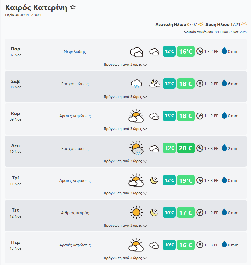Viewport: 251px width, 265px height.
Task: Click the sun with rain icon for Δευ
Action: click(x=136, y=149)
